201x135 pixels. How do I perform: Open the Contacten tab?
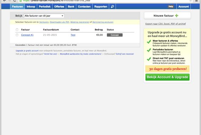84,6
